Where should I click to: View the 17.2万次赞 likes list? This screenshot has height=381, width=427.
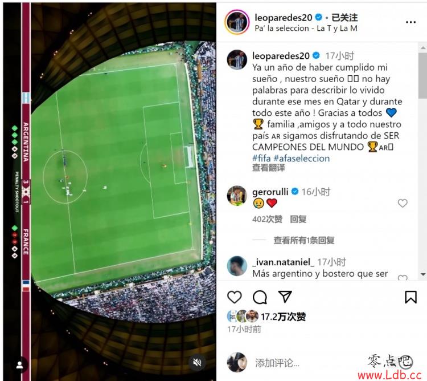tap(283, 317)
